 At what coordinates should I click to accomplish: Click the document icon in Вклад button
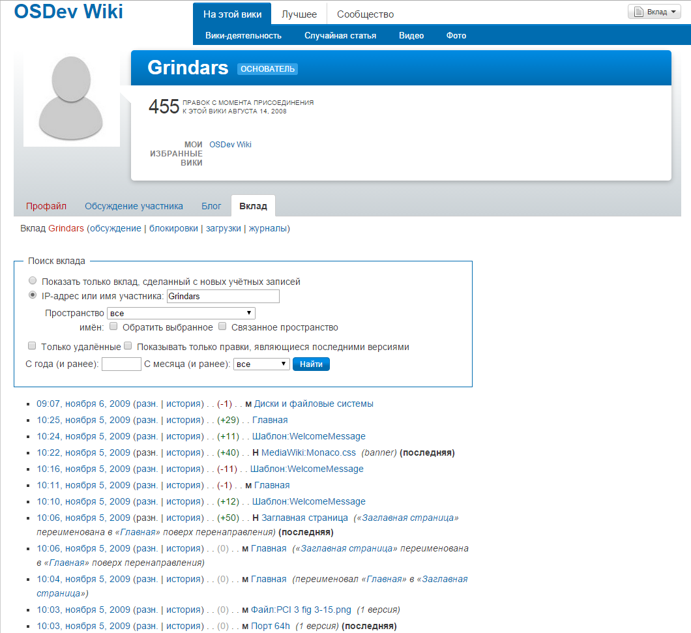click(x=638, y=12)
